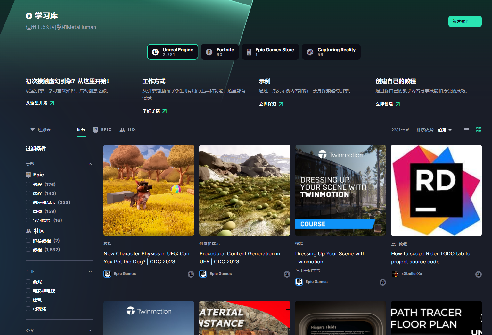The image size is (492, 335).
Task: Check the 游戏 industry filter
Action: (28, 282)
